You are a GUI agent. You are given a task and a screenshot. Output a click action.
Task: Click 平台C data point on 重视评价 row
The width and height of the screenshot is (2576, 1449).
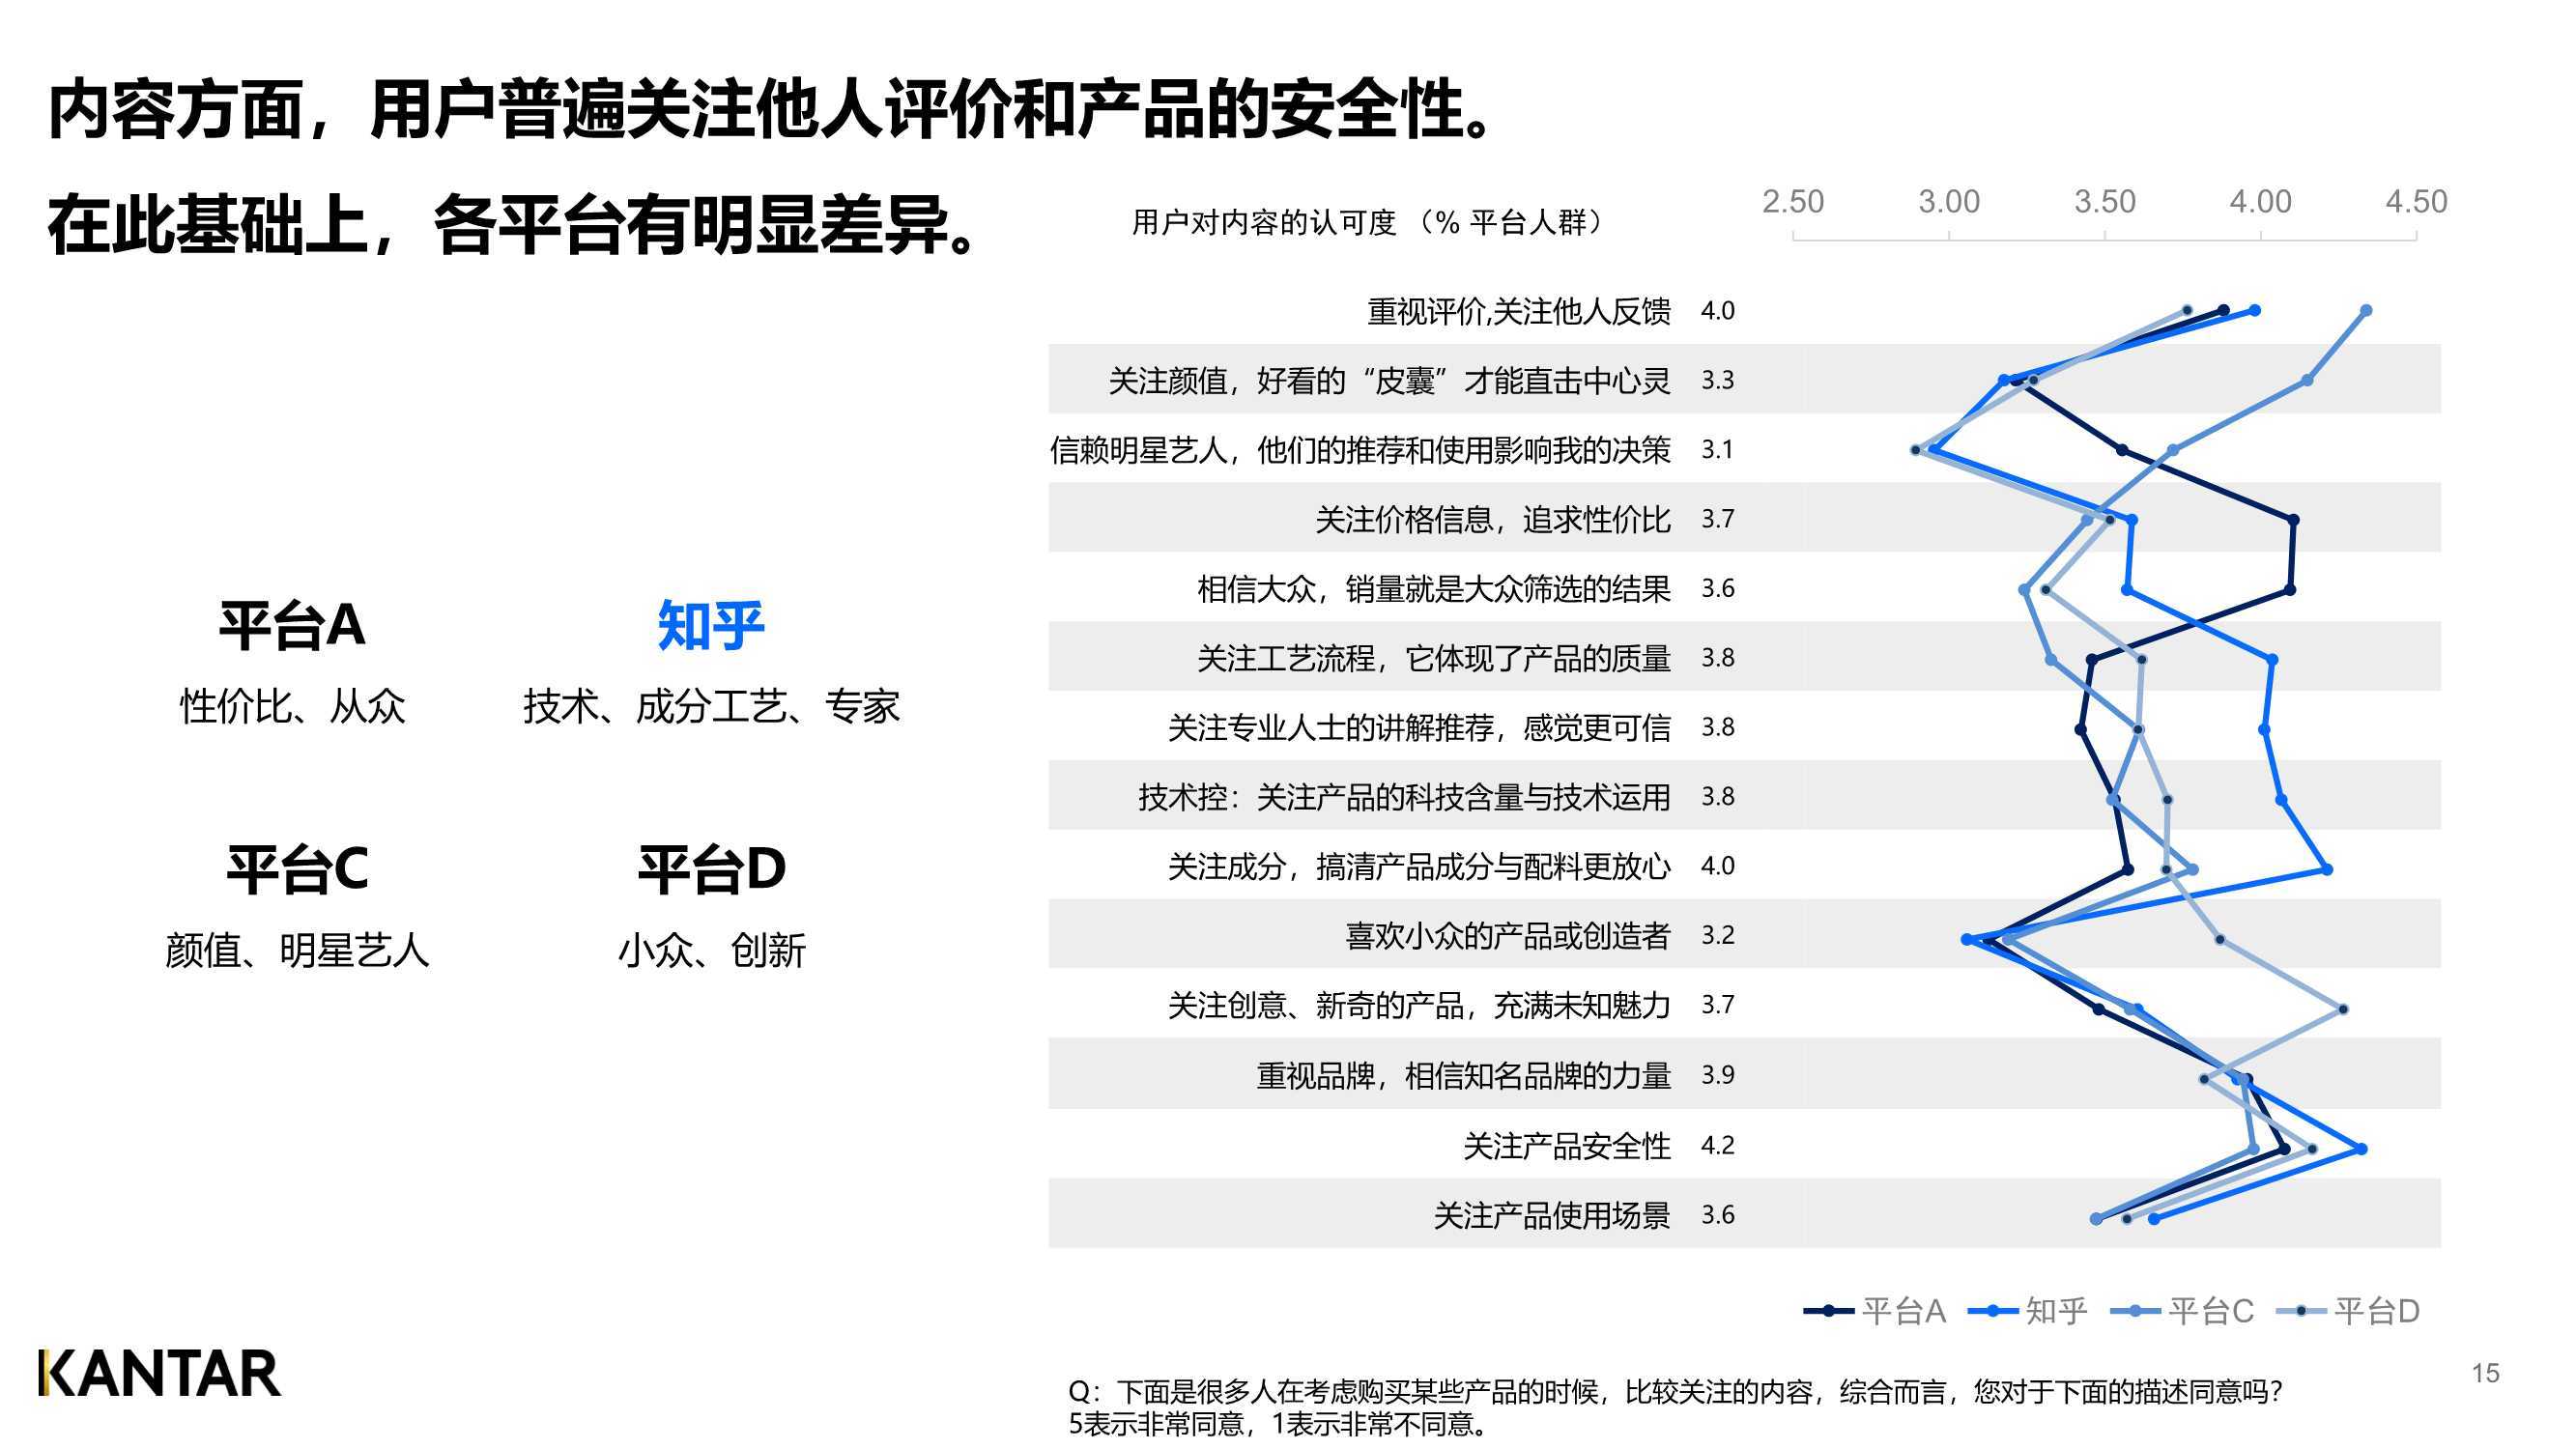2366,311
